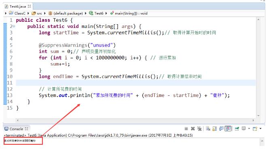The height and width of the screenshot is (152, 269).
Task: Expand the breadcrumb arrow after src
Action: [x=45, y=13]
